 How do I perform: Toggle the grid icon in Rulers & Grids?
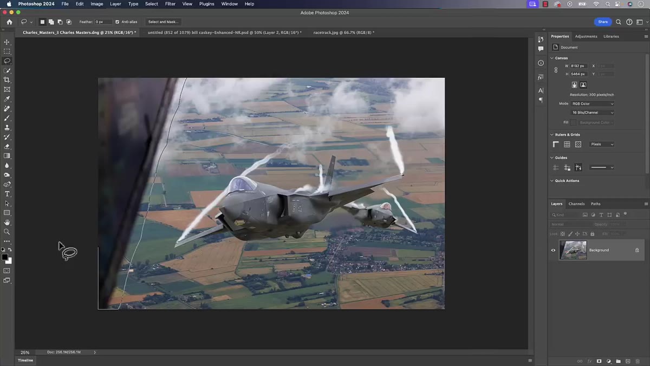click(567, 145)
